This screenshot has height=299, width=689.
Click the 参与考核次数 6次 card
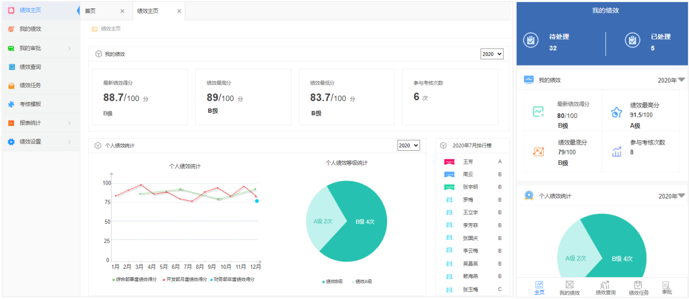click(x=450, y=97)
